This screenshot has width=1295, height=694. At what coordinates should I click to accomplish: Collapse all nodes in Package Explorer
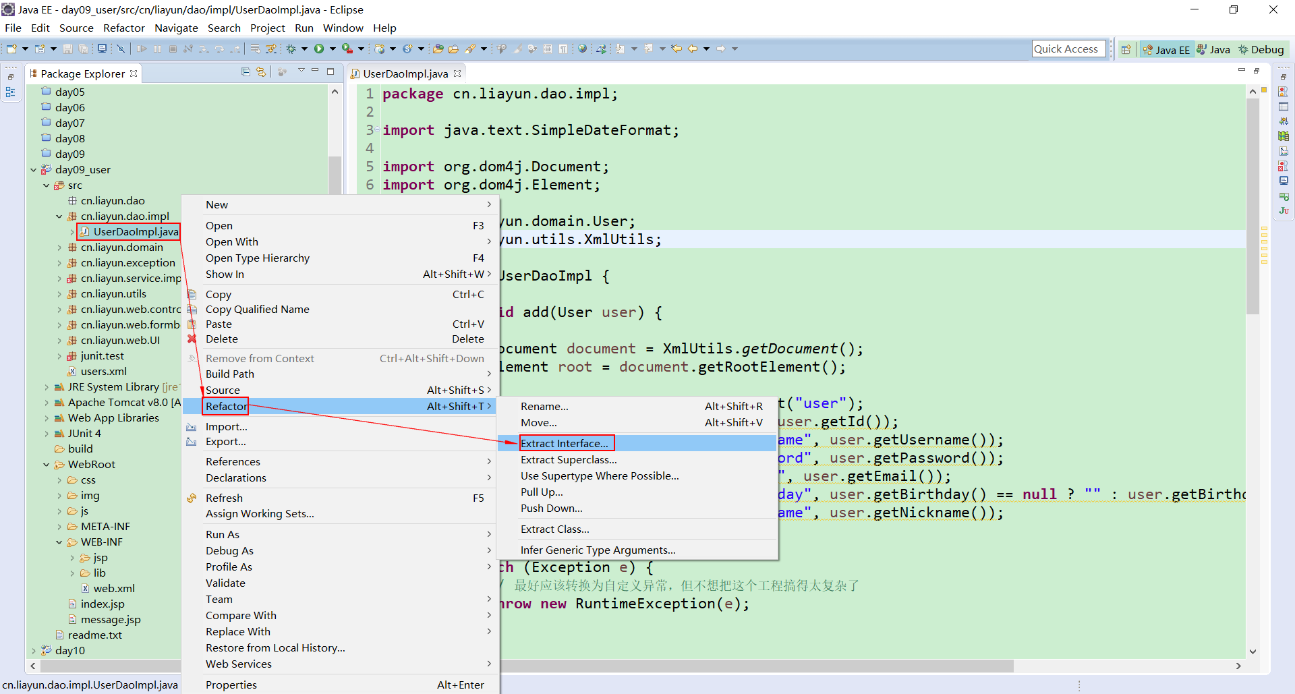(x=246, y=71)
